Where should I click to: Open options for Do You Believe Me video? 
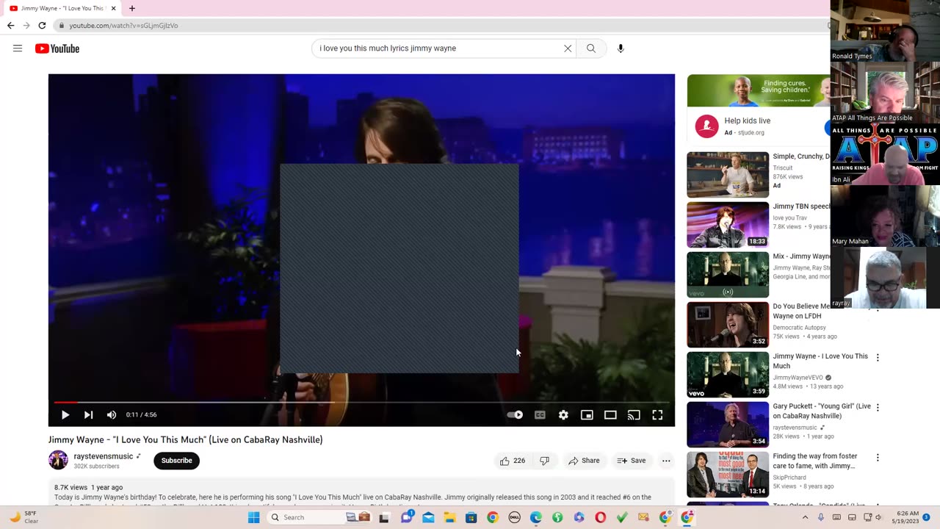point(878,308)
